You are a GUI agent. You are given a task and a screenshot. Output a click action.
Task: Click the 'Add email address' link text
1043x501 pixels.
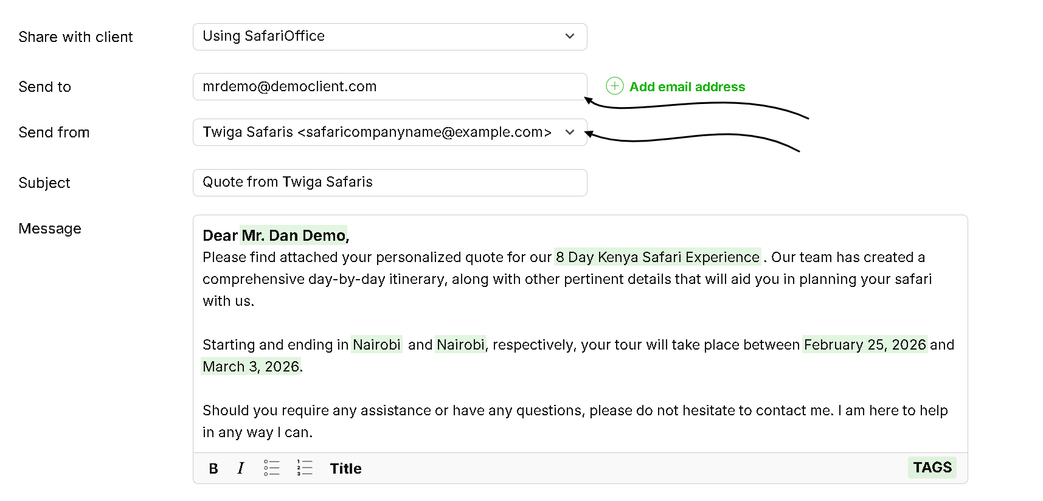coord(687,87)
